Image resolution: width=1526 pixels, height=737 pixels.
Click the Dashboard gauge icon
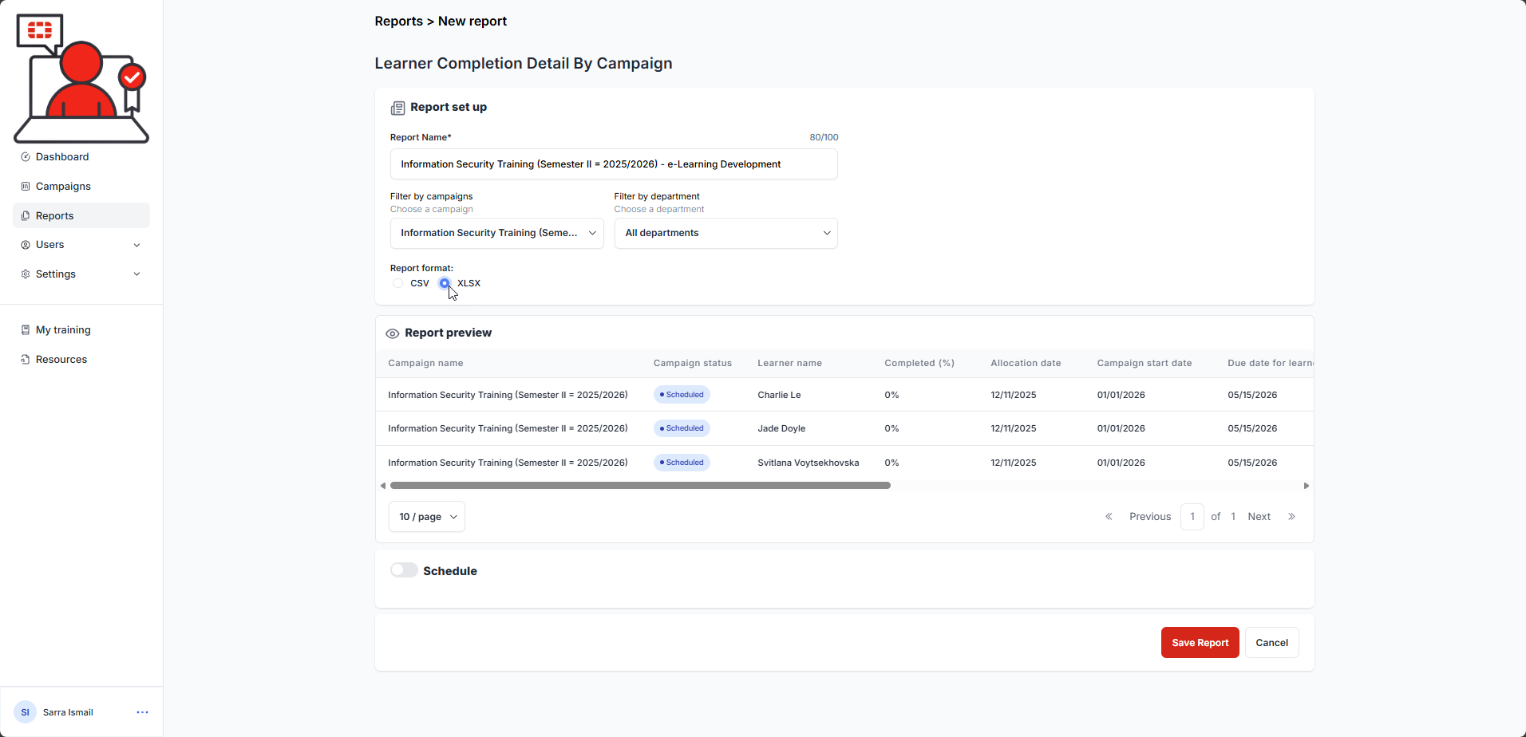(26, 157)
